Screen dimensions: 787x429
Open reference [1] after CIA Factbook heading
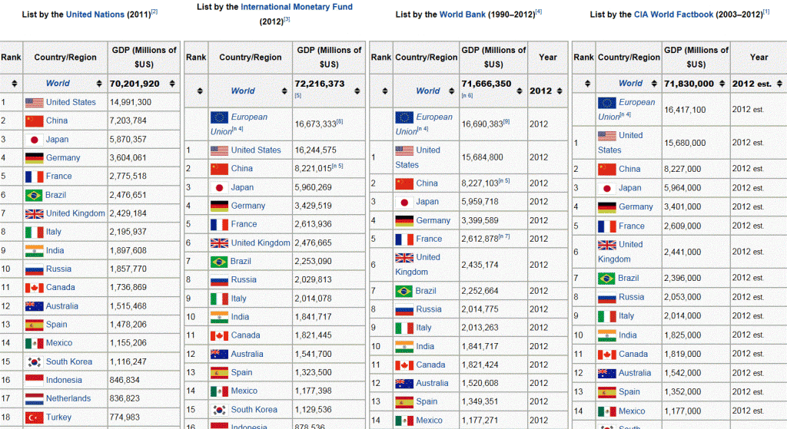(x=766, y=12)
